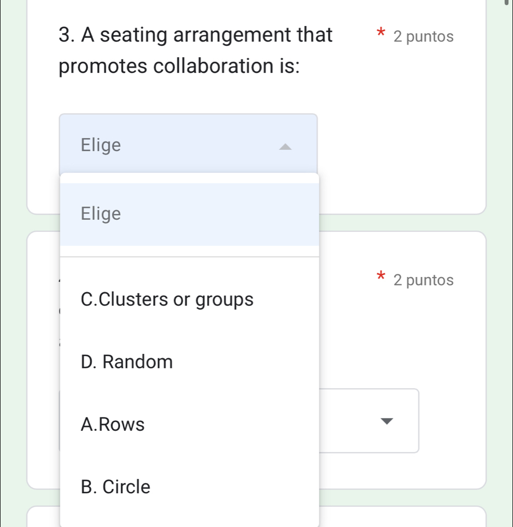This screenshot has height=527, width=513.
Task: Click the 2 puntos label on question 4
Action: point(424,280)
